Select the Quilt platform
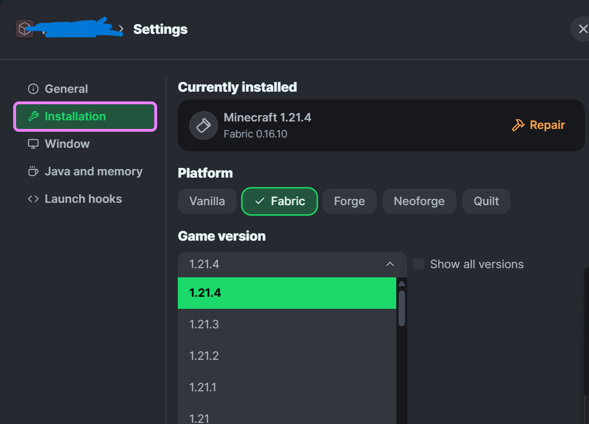This screenshot has width=589, height=424. 486,202
